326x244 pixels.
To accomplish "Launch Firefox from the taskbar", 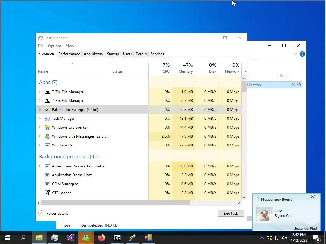I will [x=102, y=238].
